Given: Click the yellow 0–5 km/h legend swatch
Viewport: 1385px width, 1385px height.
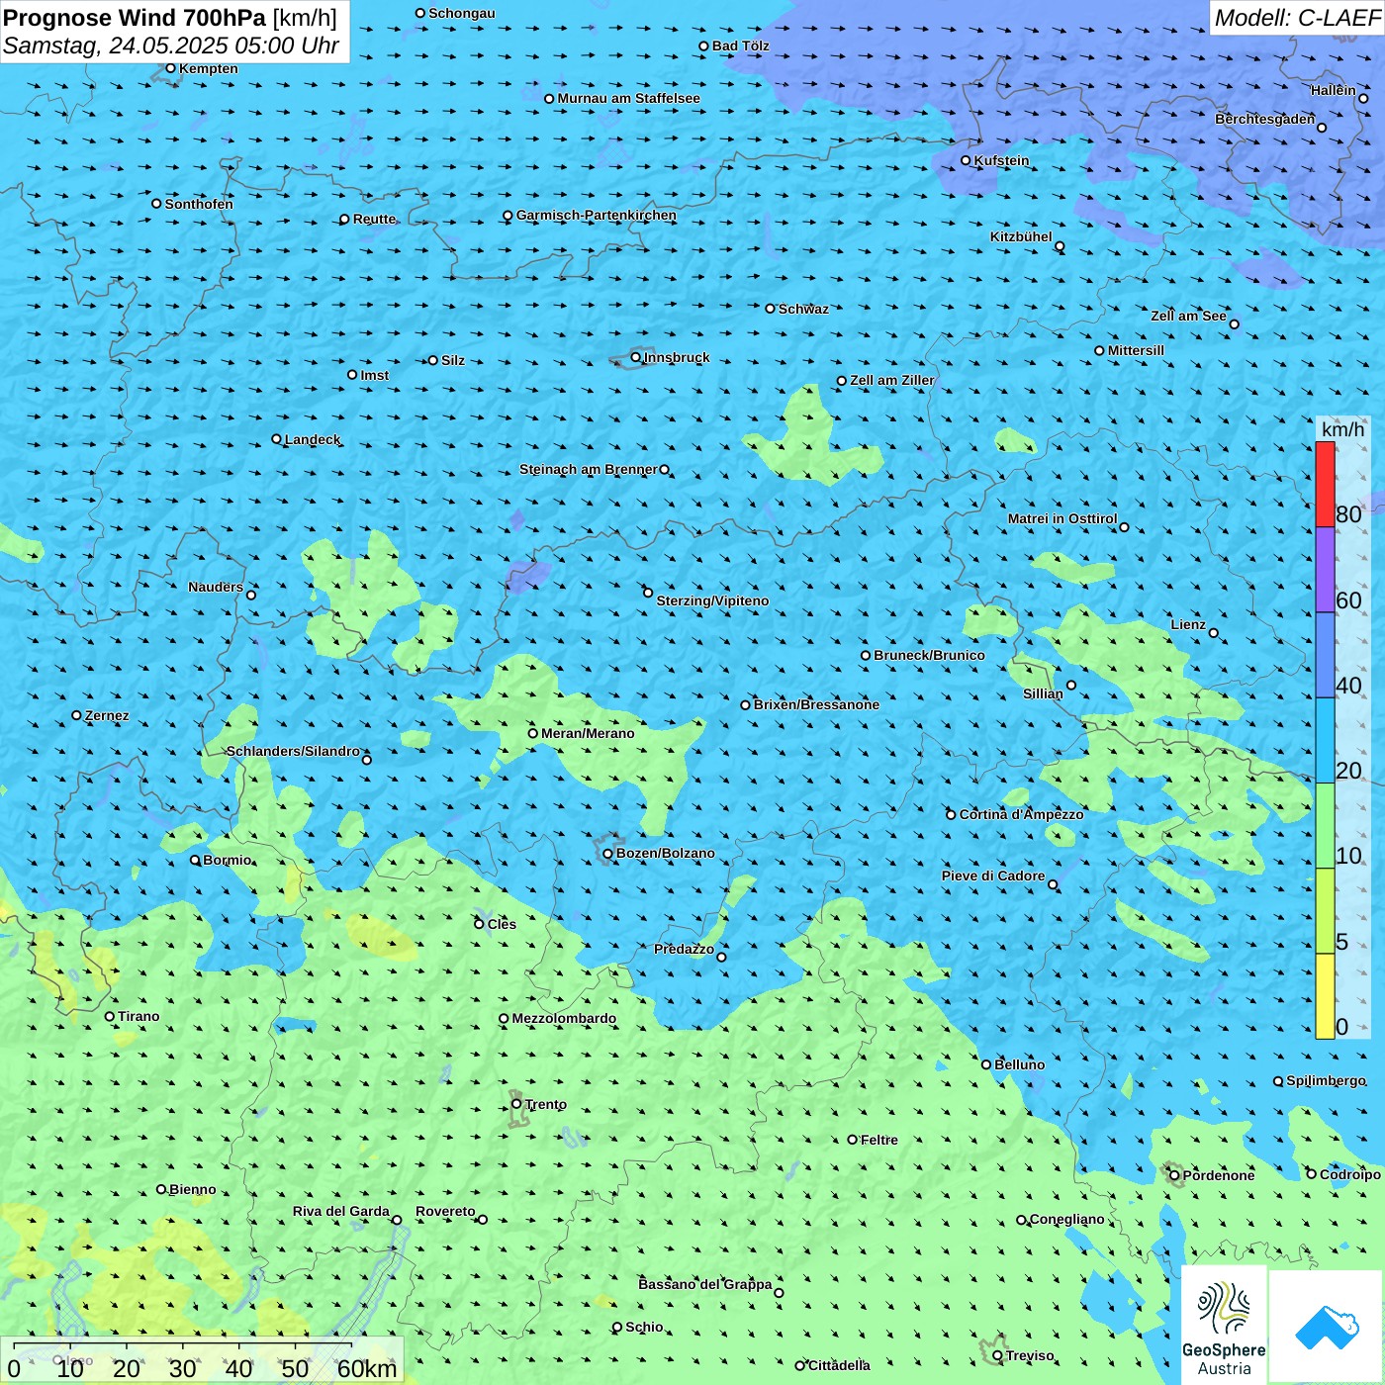Looking at the screenshot, I should tap(1325, 996).
